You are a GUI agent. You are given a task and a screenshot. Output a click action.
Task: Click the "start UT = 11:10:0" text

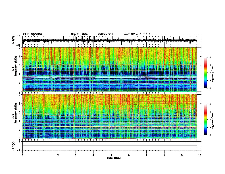pos(137,34)
